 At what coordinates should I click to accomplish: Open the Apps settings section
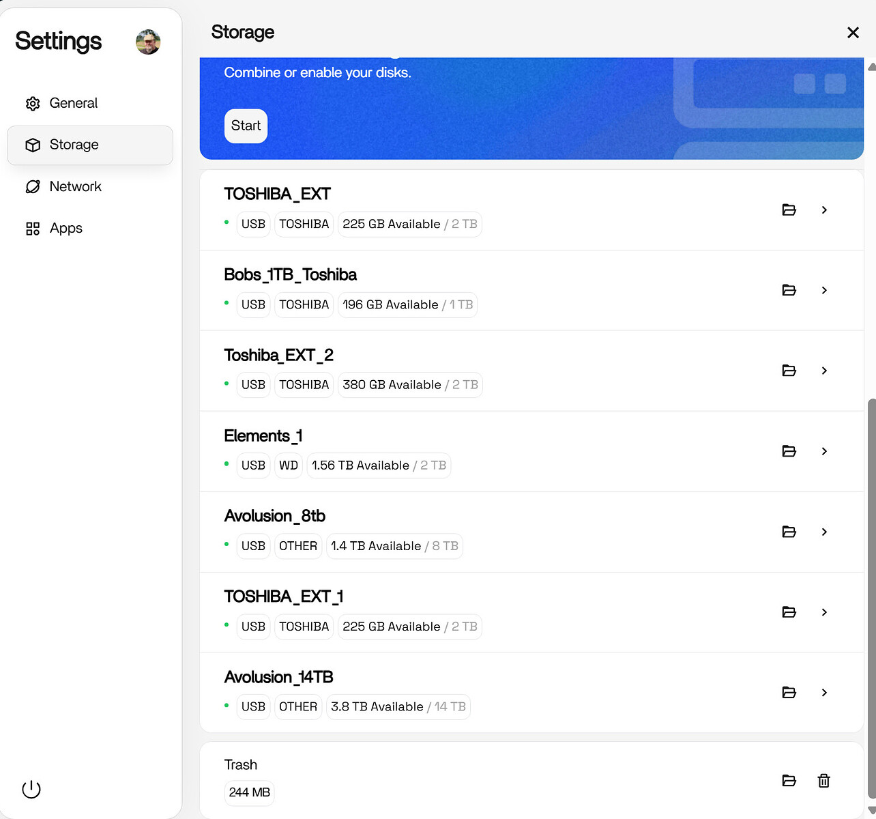tap(65, 229)
